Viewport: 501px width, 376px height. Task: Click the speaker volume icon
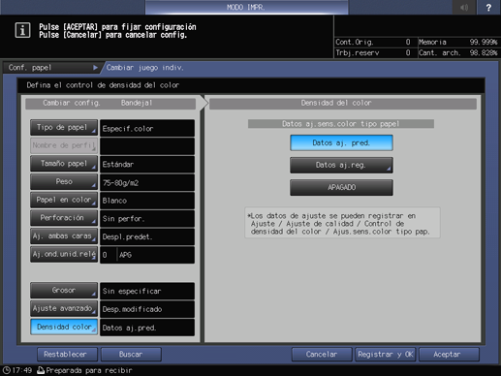point(464,7)
